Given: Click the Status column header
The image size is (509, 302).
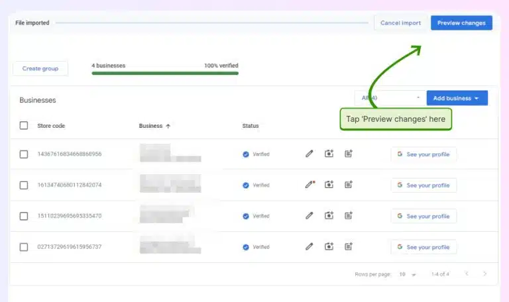Looking at the screenshot, I should (251, 126).
